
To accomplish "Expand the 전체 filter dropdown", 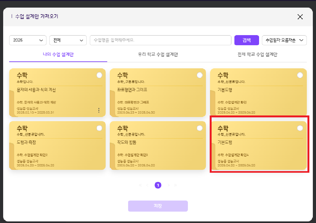I will [68, 40].
